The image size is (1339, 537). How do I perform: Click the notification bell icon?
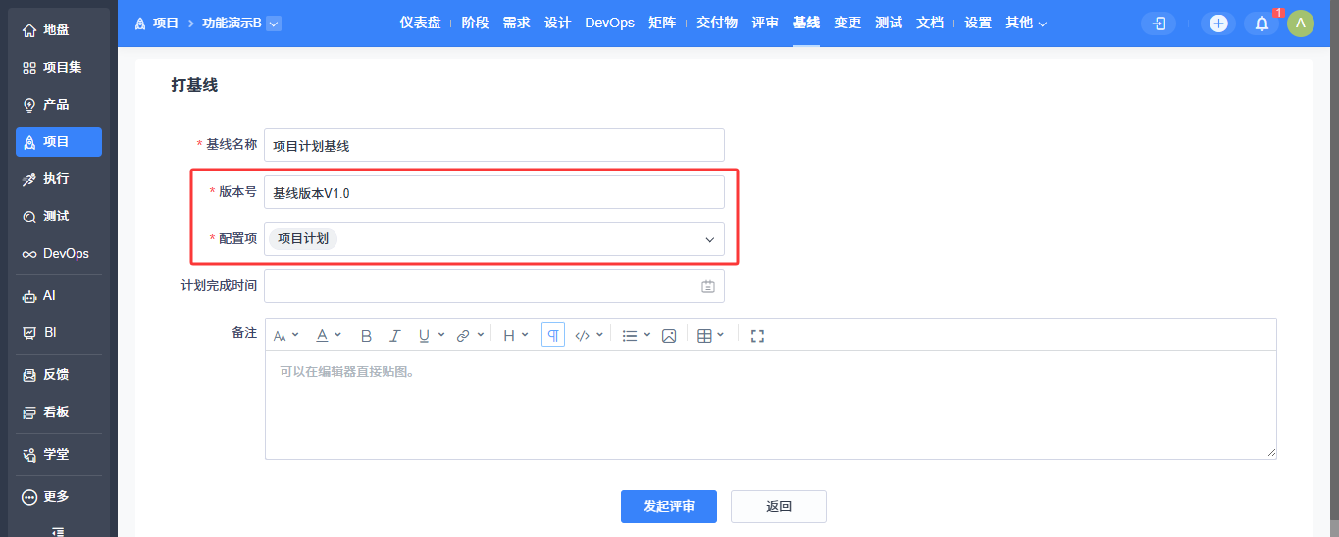pyautogui.click(x=1262, y=24)
